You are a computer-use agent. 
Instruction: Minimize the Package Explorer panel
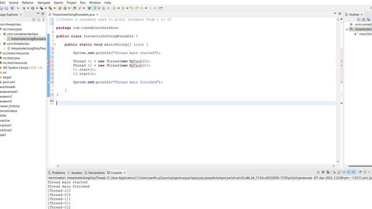(x=38, y=14)
